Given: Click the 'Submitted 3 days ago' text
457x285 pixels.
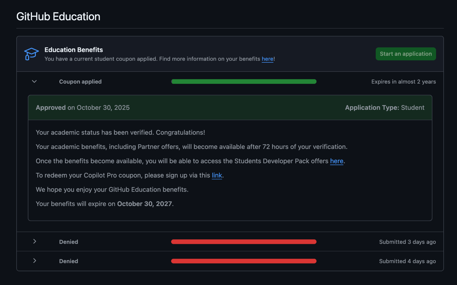Looking at the screenshot, I should (407, 242).
